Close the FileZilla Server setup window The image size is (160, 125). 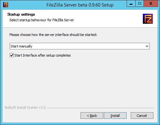tap(151, 4)
